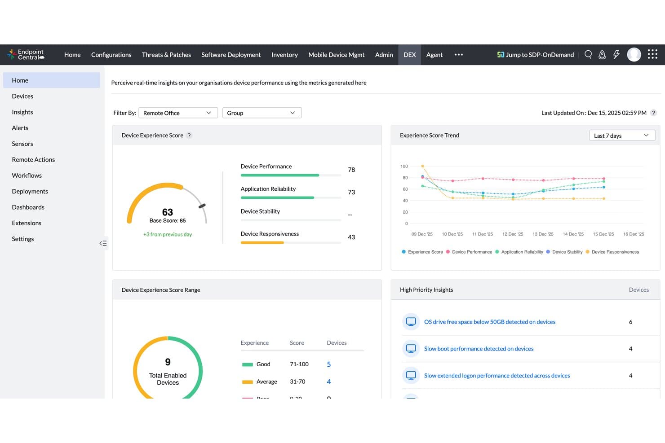Toggle Device Responsiveness legend series
The height and width of the screenshot is (443, 665).
(x=612, y=252)
